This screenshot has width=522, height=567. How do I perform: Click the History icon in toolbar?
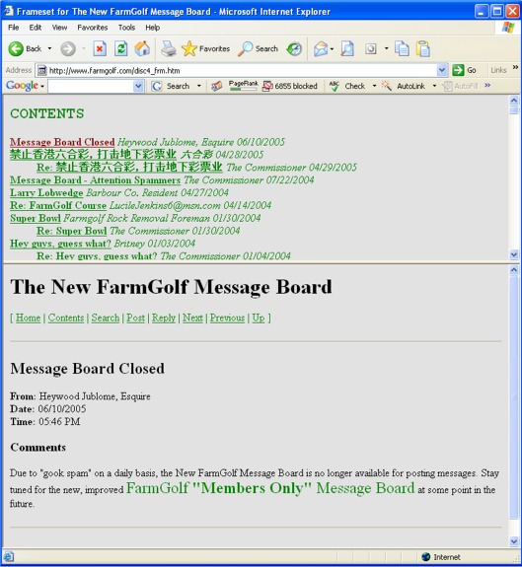294,49
